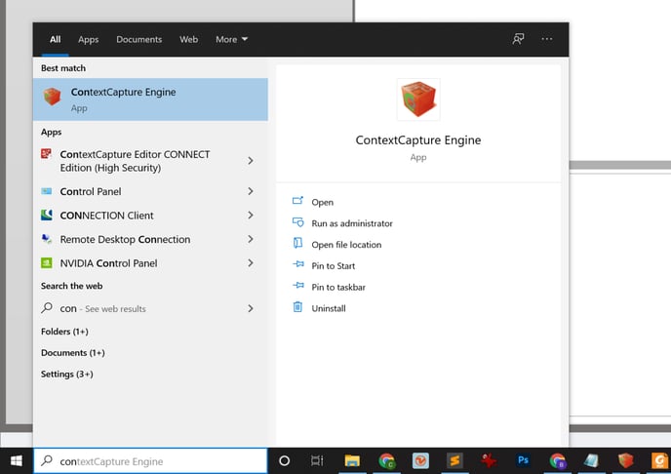Viewport: 671px width, 474px height.
Task: Open the three-dot options menu in the search header
Action: click(x=546, y=39)
